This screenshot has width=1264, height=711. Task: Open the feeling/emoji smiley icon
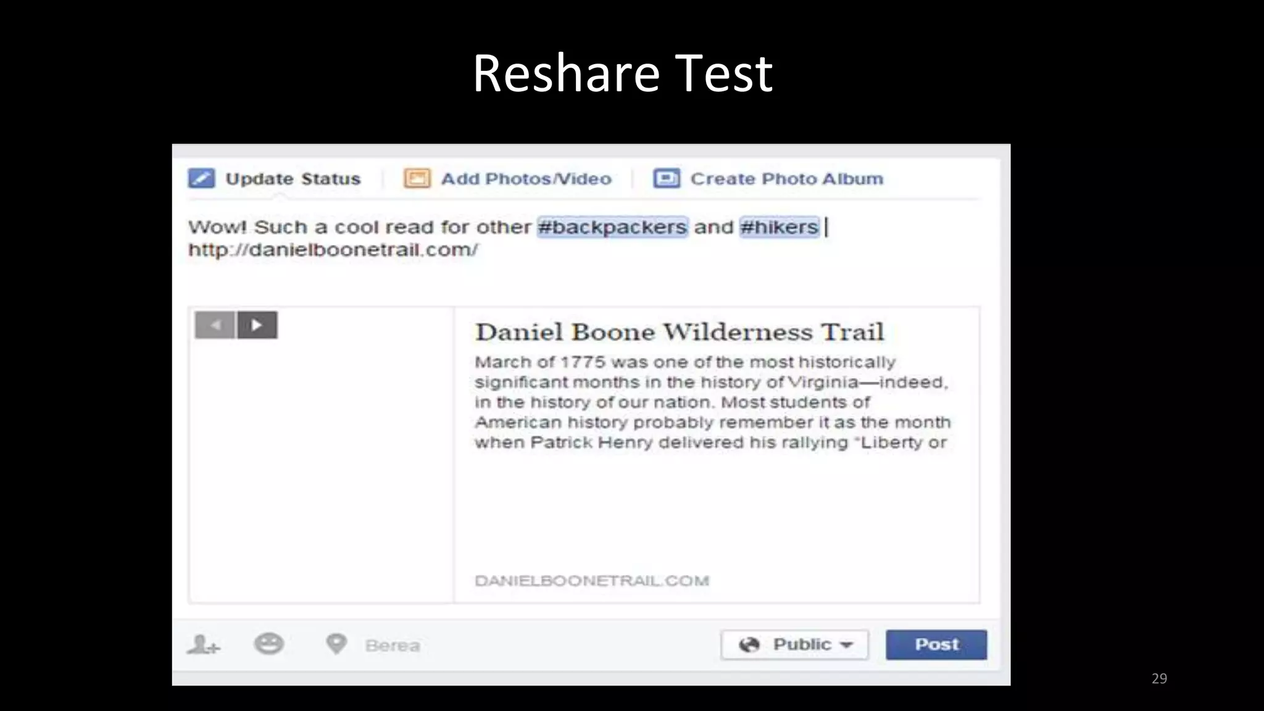point(269,644)
